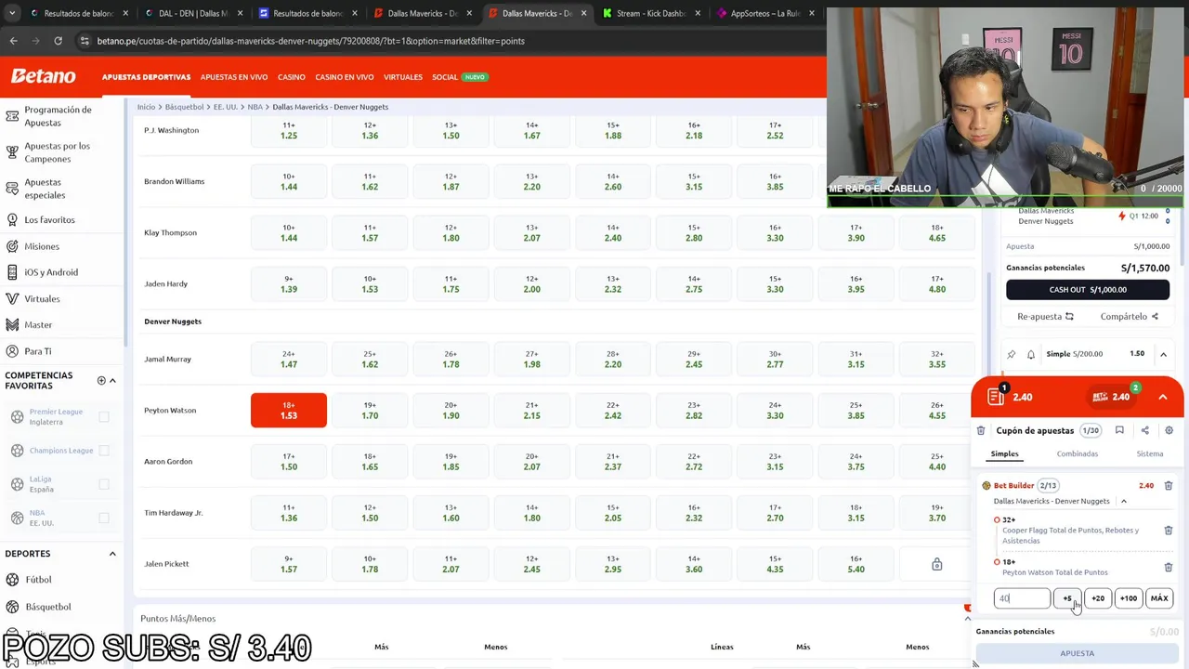Share bet slip via share icon
1189x669 pixels.
(1144, 430)
